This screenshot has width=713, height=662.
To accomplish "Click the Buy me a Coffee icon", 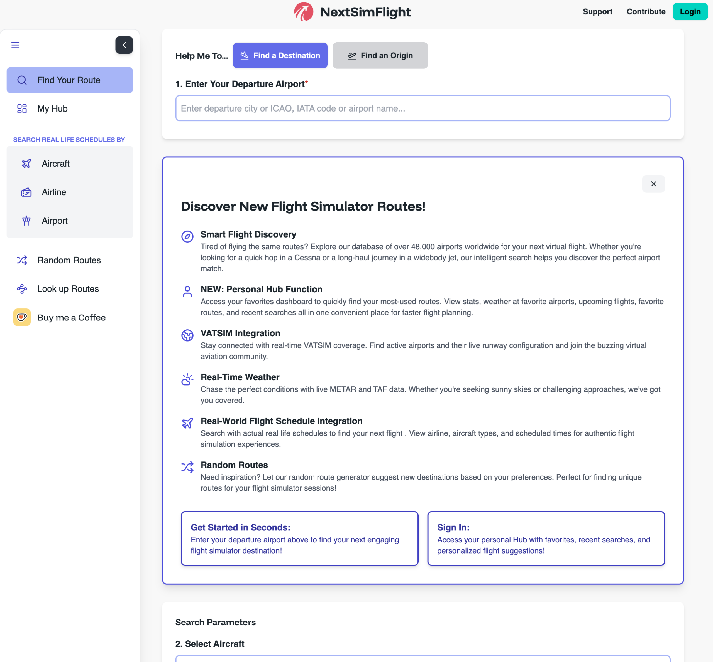I will 22,317.
